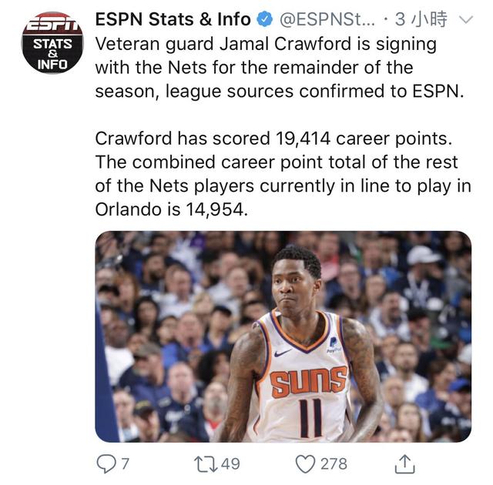The height and width of the screenshot is (485, 493).
Task: Retweet using the arrows icon
Action: [206, 464]
